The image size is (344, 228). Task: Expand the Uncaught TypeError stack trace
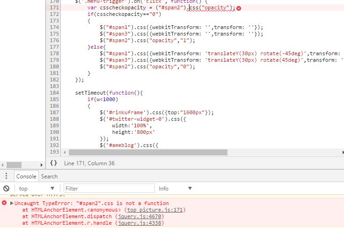point(12,203)
